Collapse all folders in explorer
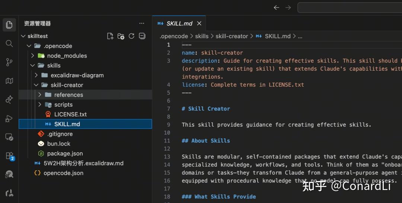The width and height of the screenshot is (402, 203). (142, 36)
